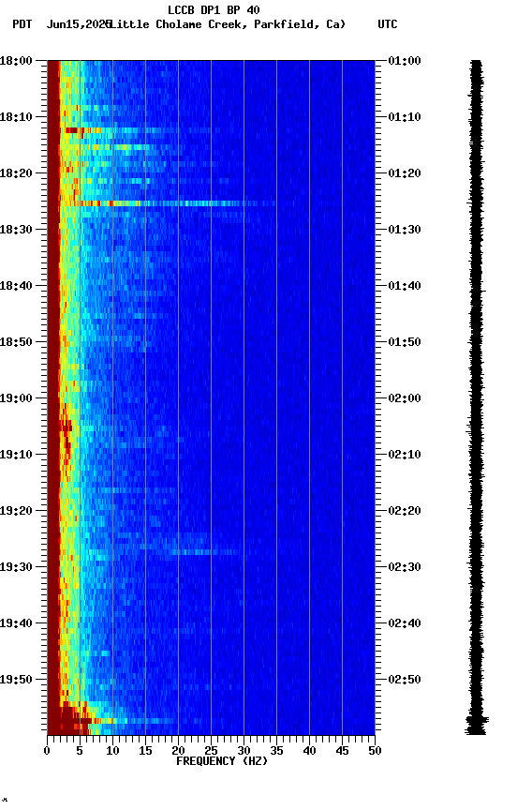Click the 02:20 UTC time label
This screenshot has width=517, height=810.
click(x=405, y=511)
